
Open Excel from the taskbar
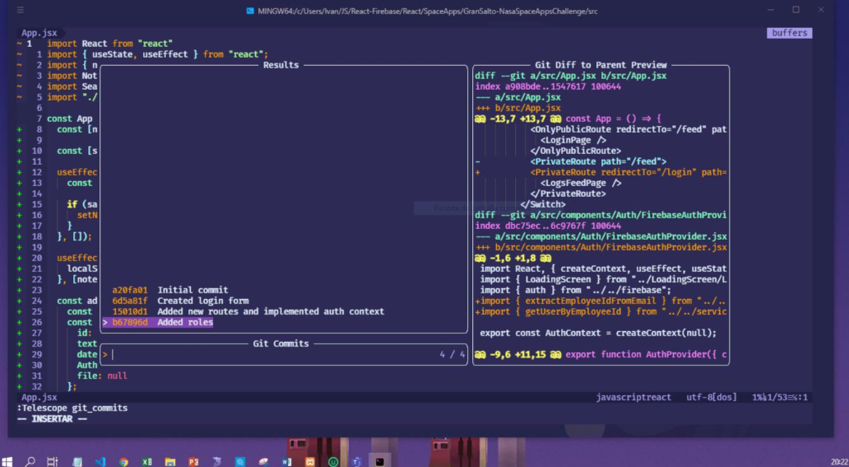pos(146,461)
